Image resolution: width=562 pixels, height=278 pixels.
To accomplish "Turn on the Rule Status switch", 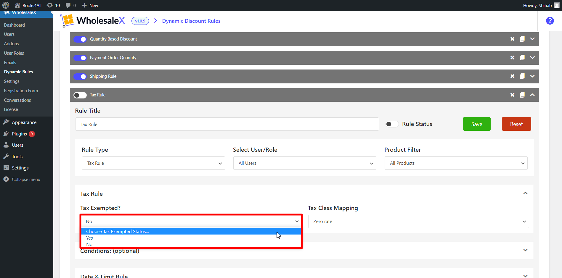I will [x=392, y=124].
